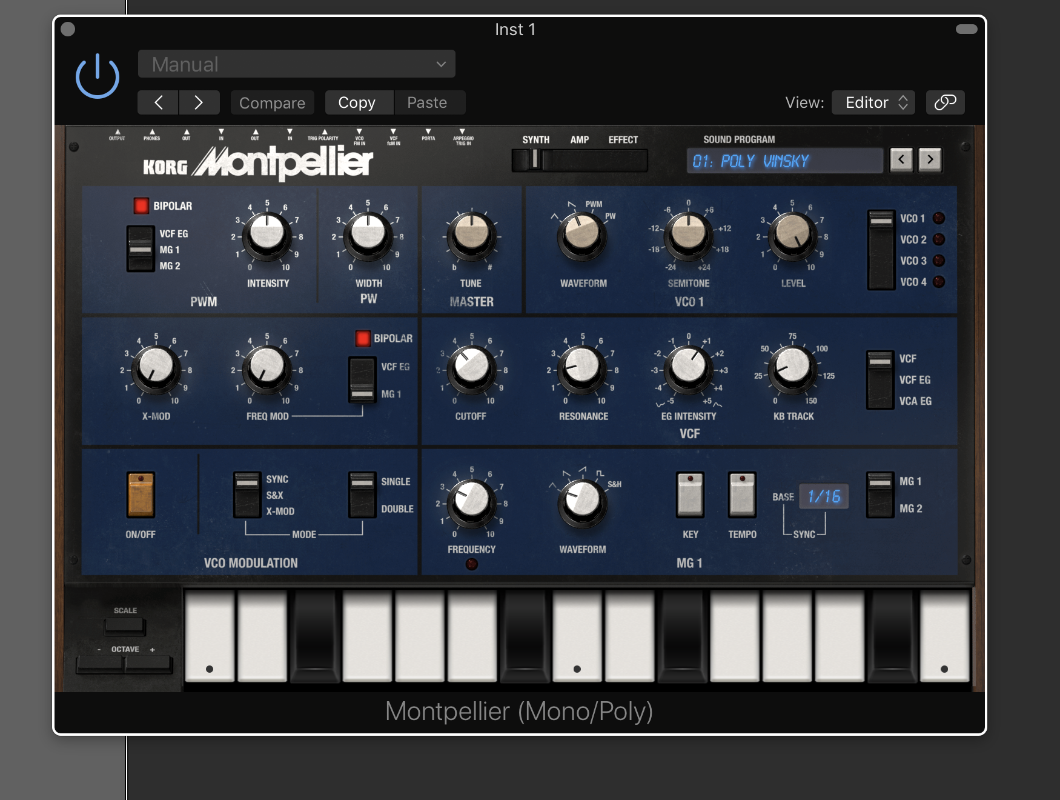
Task: Select previous sound program arrow
Action: tap(901, 160)
